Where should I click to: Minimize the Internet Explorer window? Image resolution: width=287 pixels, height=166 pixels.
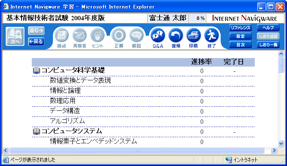tap(261, 7)
